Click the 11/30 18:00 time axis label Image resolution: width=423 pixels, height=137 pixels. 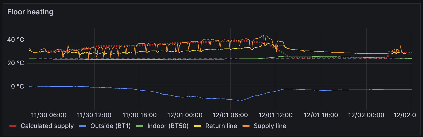click(139, 115)
